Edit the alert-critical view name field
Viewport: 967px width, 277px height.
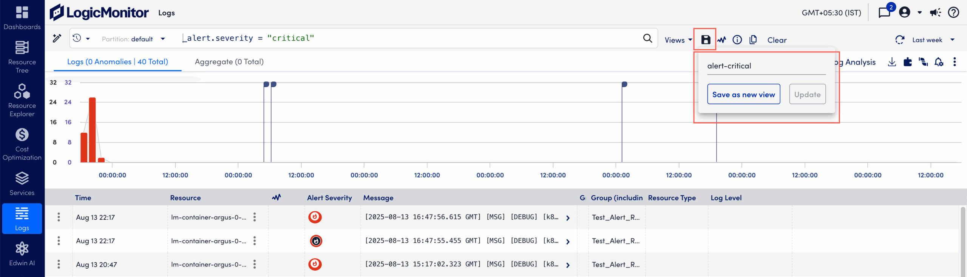[x=766, y=66]
